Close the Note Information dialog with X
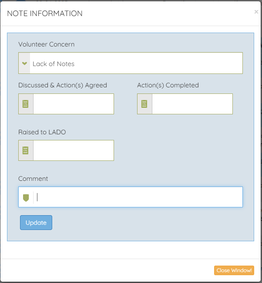Image resolution: width=262 pixels, height=283 pixels. [x=256, y=12]
